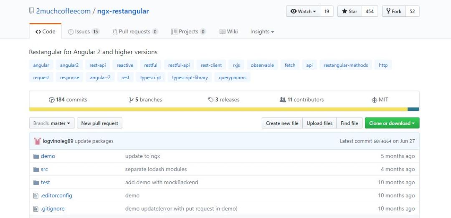Click the .editorconfig file icon
451x218 pixels.
click(36, 195)
